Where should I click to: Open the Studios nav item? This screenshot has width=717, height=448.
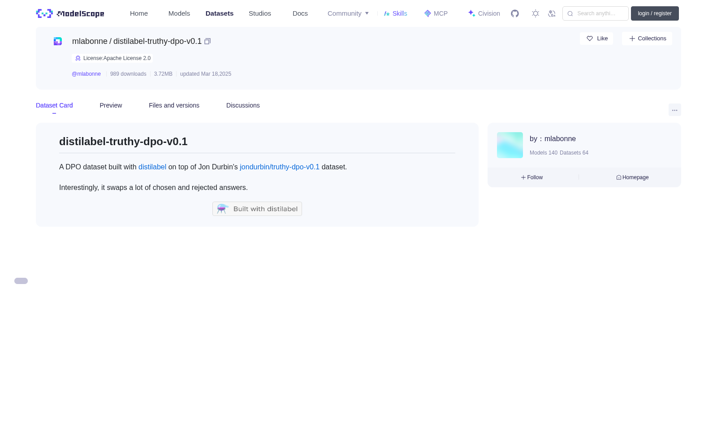(260, 13)
